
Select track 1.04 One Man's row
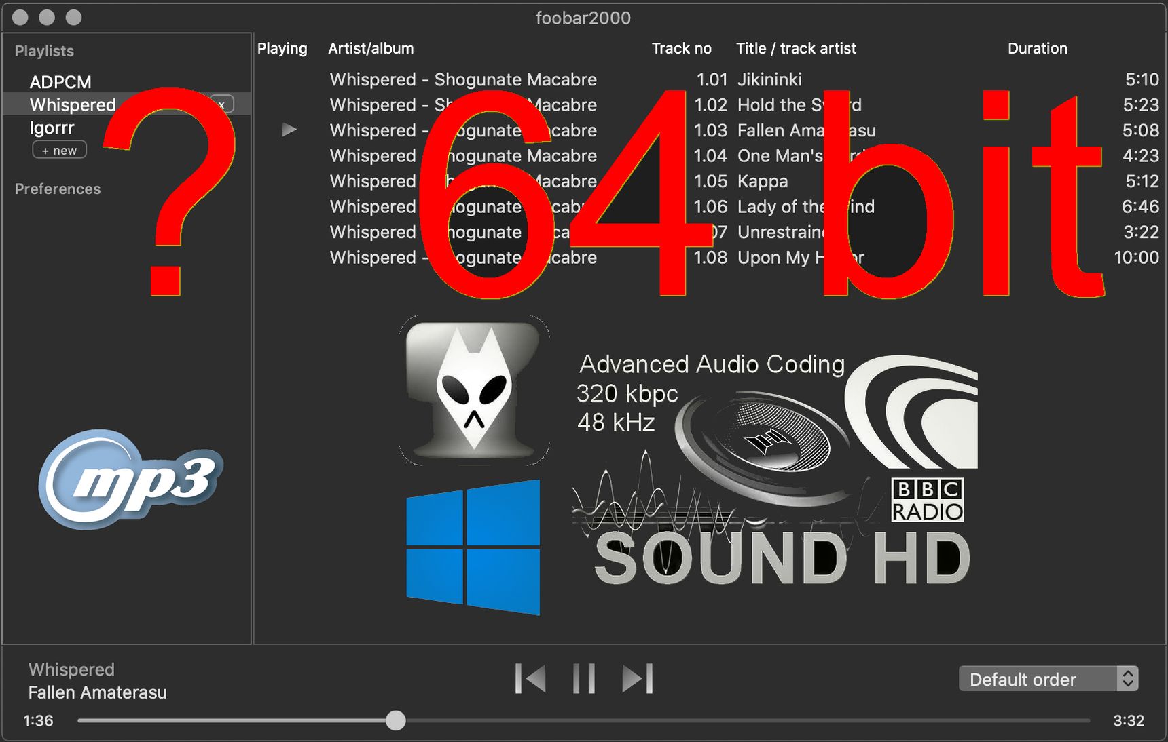pyautogui.click(x=709, y=156)
